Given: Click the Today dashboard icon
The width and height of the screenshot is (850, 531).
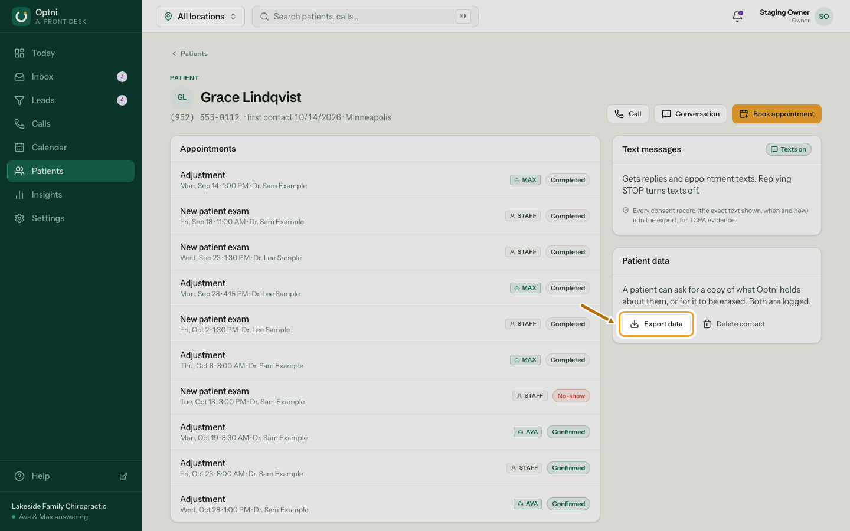Looking at the screenshot, I should (19, 53).
